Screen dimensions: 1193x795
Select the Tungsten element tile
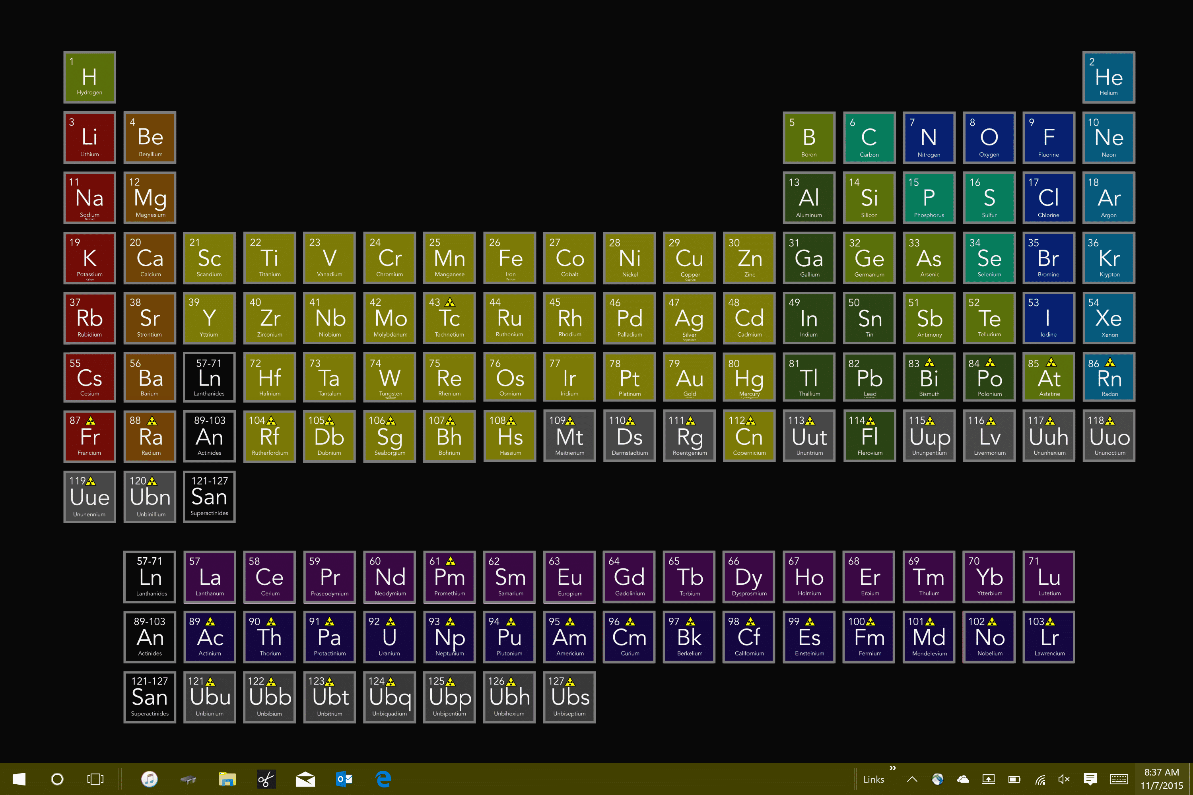pyautogui.click(x=390, y=377)
